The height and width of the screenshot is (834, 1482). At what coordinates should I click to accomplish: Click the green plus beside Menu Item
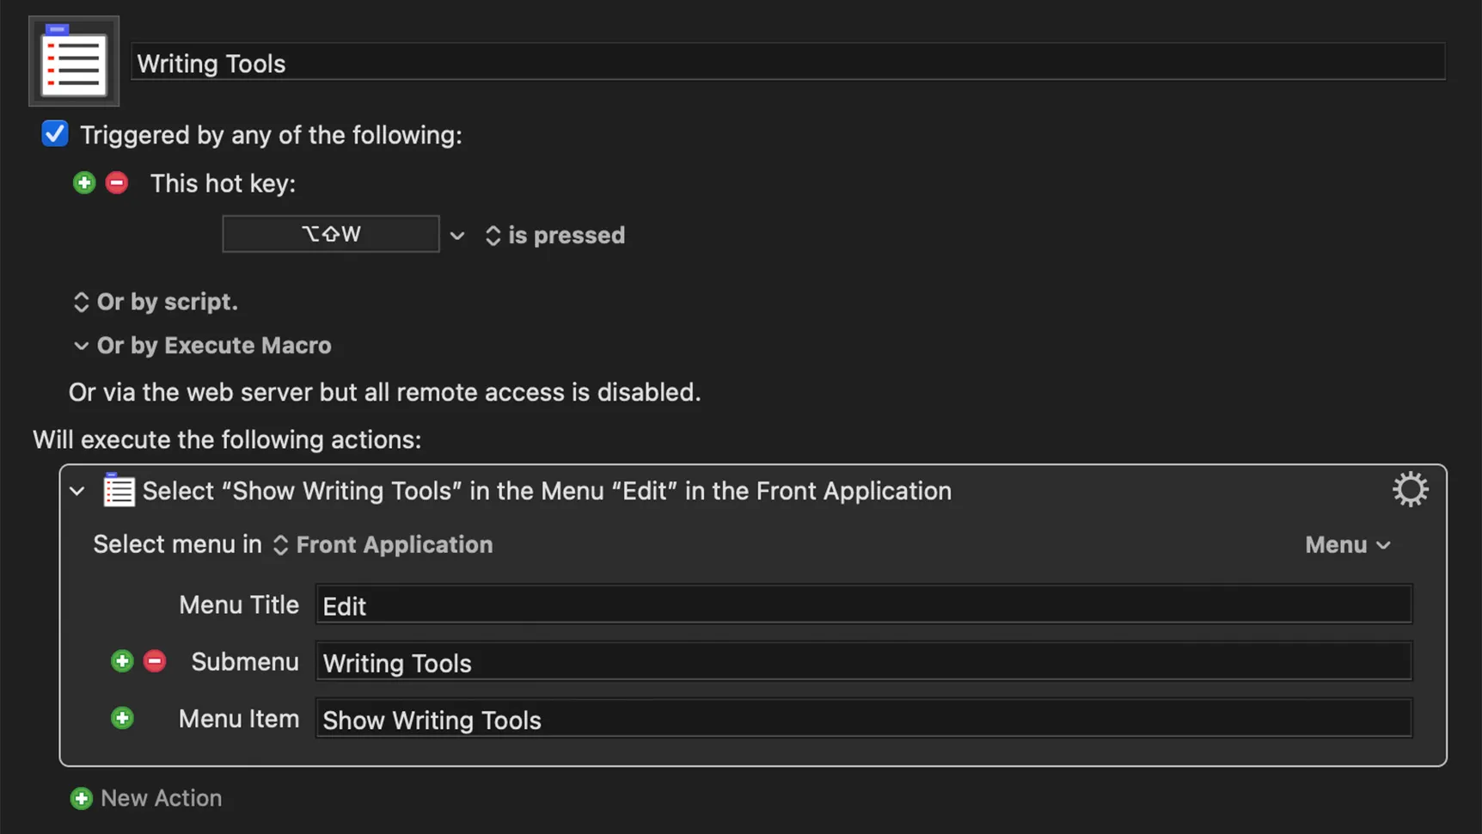point(122,718)
